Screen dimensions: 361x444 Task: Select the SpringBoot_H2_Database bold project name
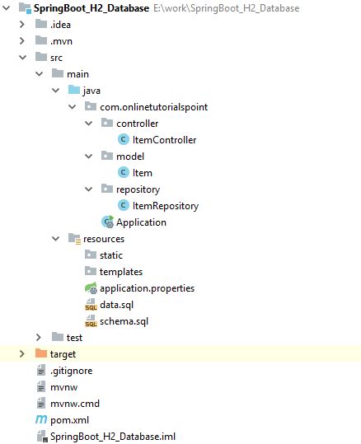tap(91, 8)
